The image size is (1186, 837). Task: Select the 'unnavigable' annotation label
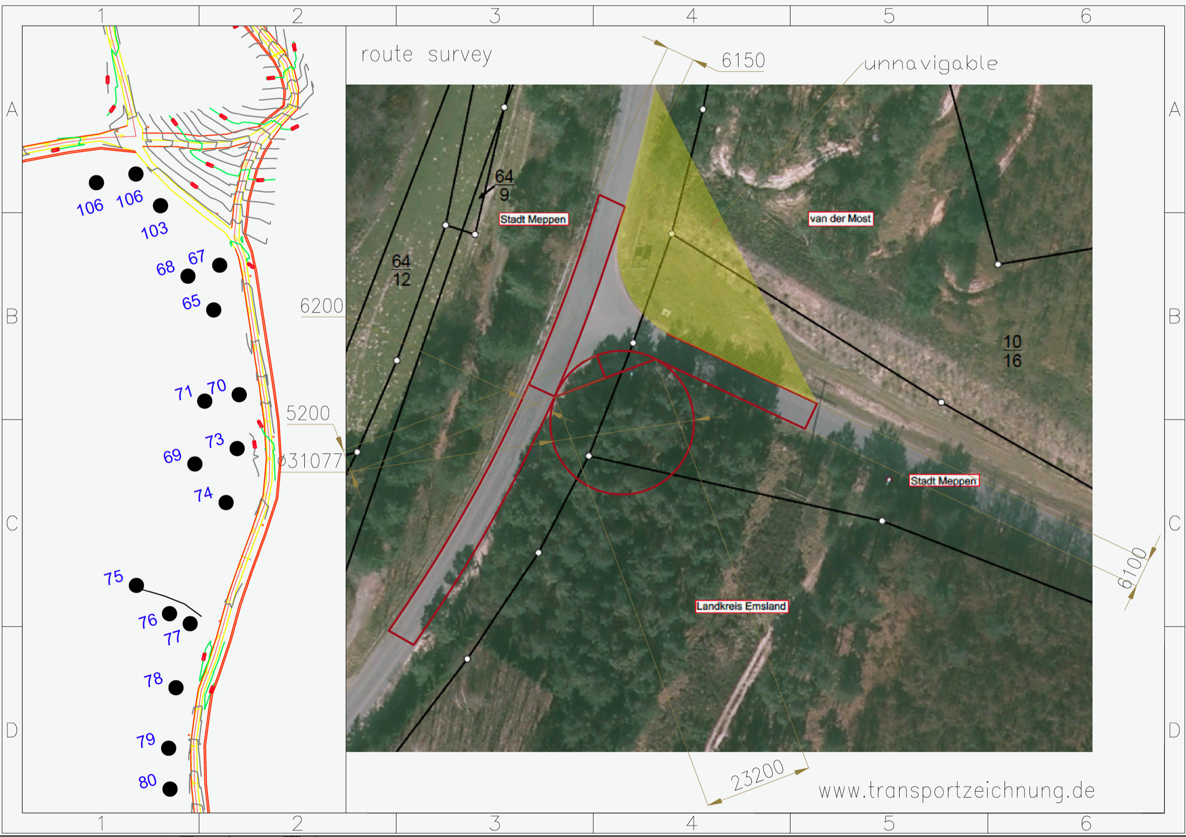pyautogui.click(x=930, y=64)
